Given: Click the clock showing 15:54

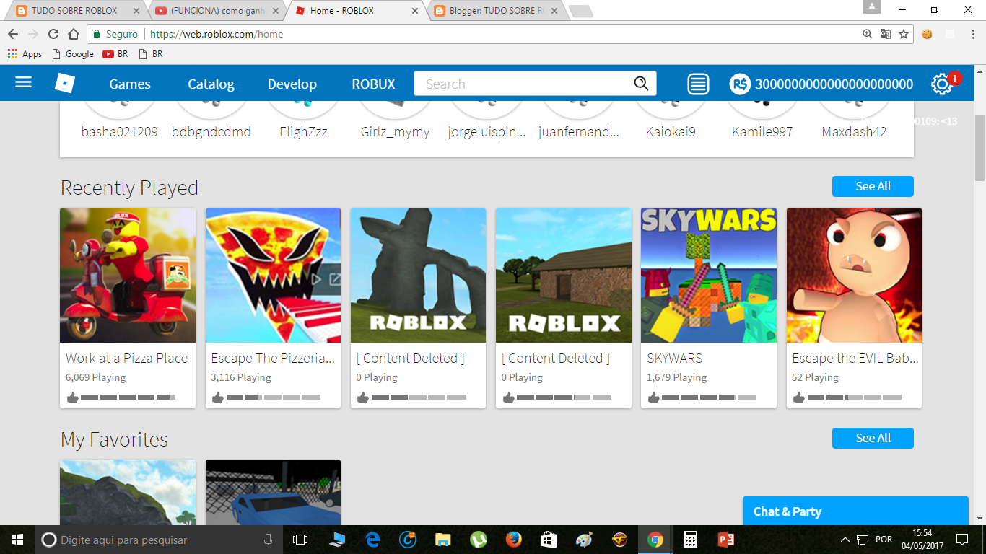Looking at the screenshot, I should pos(922,533).
